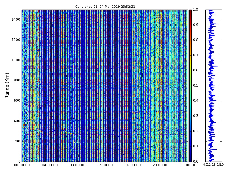Click the 20:00:00 time axis label

tap(161, 165)
